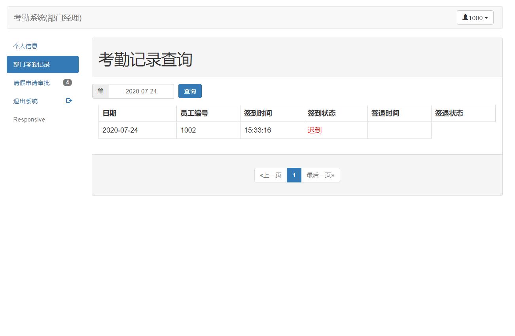Click 退出系统 to log out

tap(25, 101)
